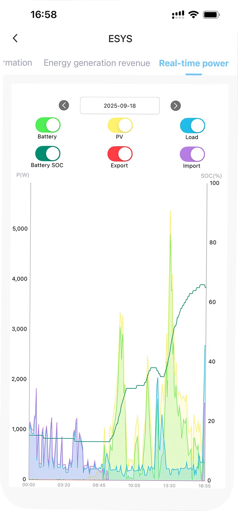Viewport: 238px width, 511px height.
Task: Tap the ESYS page title
Action: click(120, 39)
